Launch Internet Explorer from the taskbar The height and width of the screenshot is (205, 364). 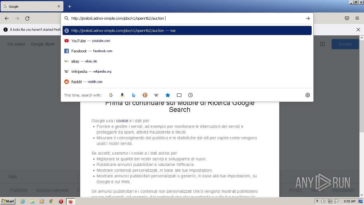22,201
